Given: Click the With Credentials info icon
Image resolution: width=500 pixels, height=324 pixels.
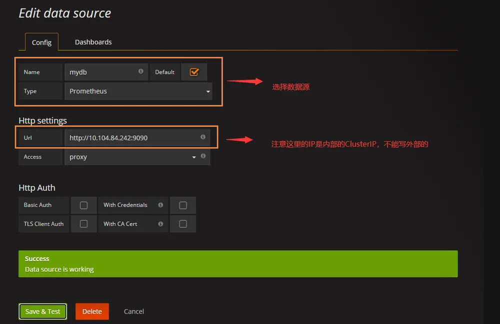Looking at the screenshot, I should (160, 205).
